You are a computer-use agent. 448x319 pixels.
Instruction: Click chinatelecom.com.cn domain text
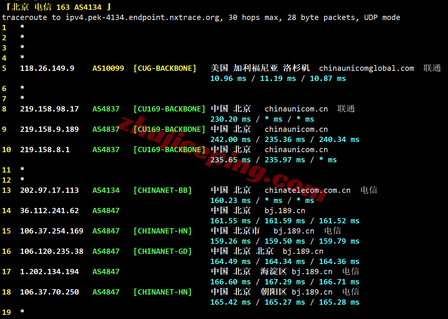click(308, 191)
